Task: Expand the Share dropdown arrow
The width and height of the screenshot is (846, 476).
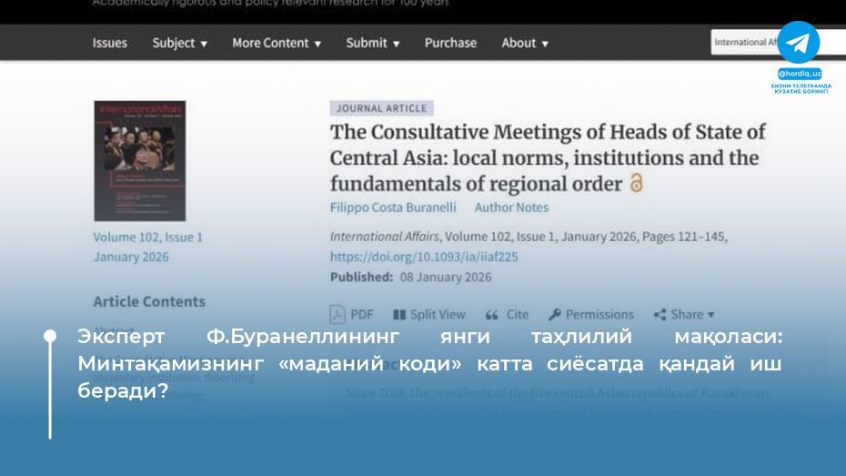Action: tap(711, 315)
